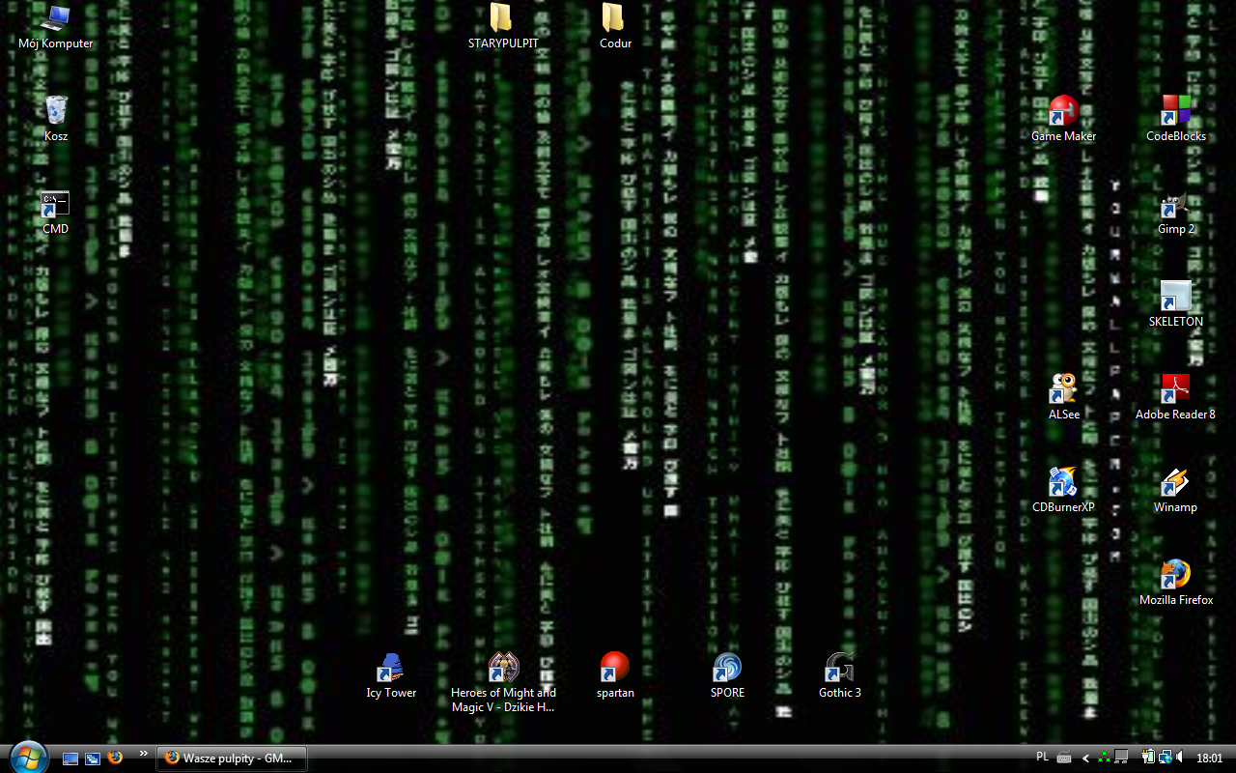The height and width of the screenshot is (773, 1236).
Task: Click the Adobe Reader 8 icon
Action: pyautogui.click(x=1174, y=389)
